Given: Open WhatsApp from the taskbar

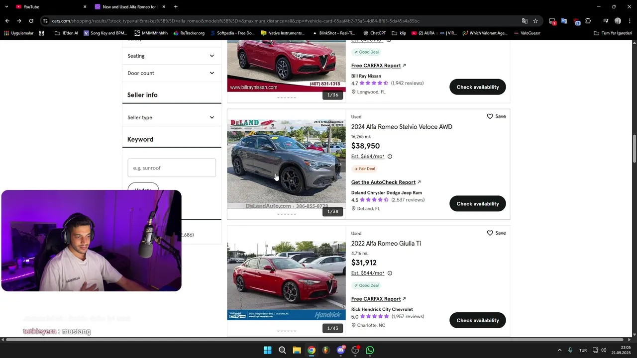Looking at the screenshot, I should pyautogui.click(x=370, y=350).
